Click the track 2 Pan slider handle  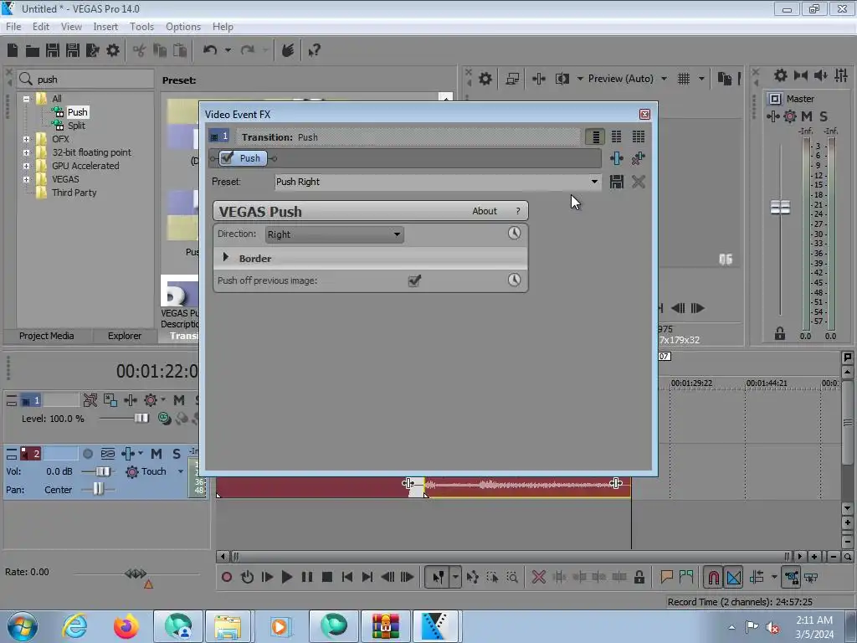pos(98,489)
